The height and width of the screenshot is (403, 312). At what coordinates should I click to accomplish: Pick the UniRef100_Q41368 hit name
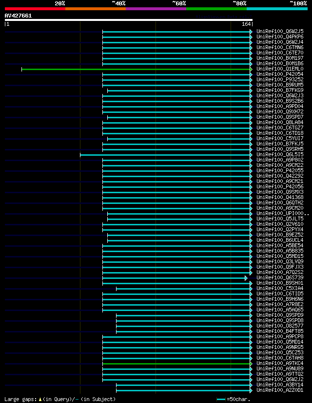coord(280,198)
